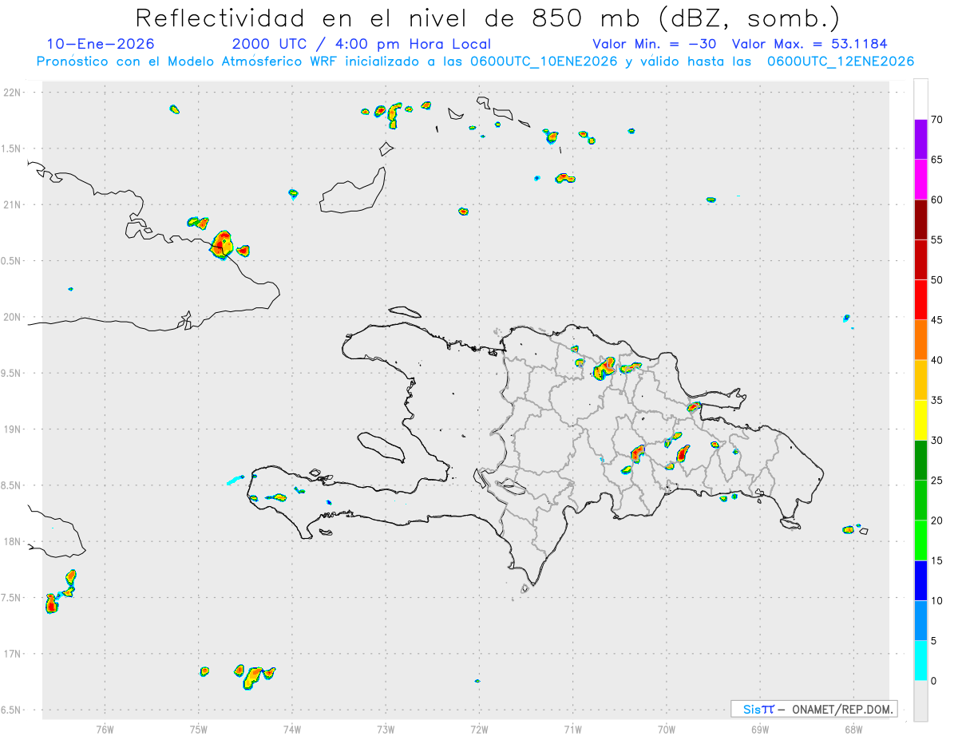The width and height of the screenshot is (958, 740).
Task: Pick the gold 35–40 dBZ colorbar segment
Action: pos(920,380)
